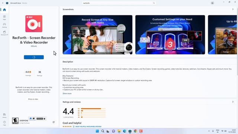Go to the Home section in sidebar
238x134 pixels.
(4, 10)
